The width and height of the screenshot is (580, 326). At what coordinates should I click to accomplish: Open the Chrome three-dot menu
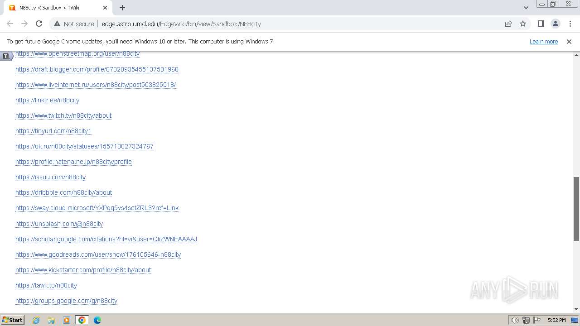[570, 24]
